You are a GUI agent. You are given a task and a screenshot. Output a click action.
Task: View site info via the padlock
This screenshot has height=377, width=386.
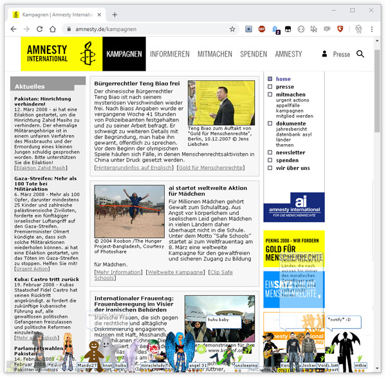[69, 30]
